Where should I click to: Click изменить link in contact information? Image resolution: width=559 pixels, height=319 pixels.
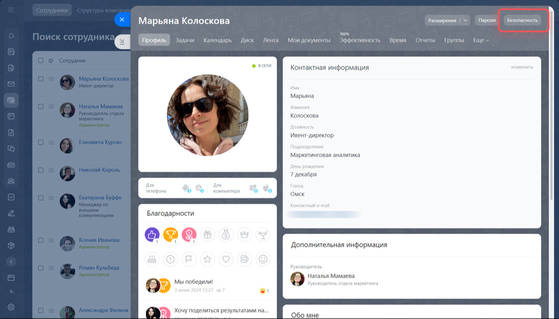522,67
